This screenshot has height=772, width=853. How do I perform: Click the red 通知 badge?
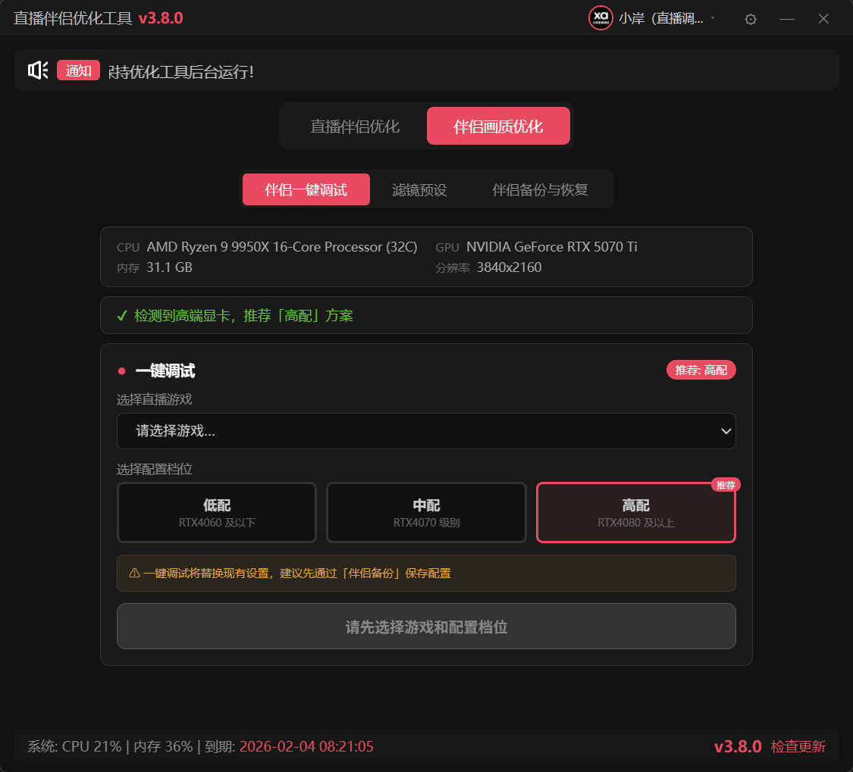tap(78, 70)
